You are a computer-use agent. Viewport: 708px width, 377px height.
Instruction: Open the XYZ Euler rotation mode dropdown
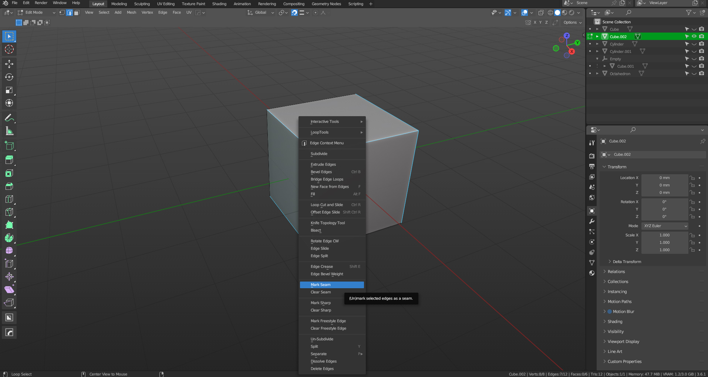pos(665,226)
